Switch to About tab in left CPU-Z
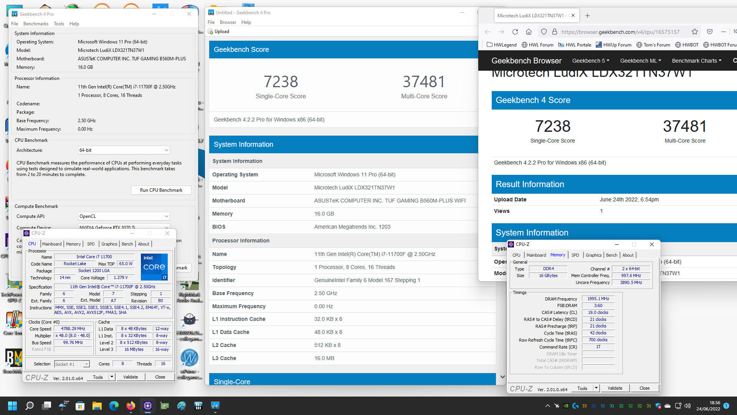737x415 pixels. point(144,244)
